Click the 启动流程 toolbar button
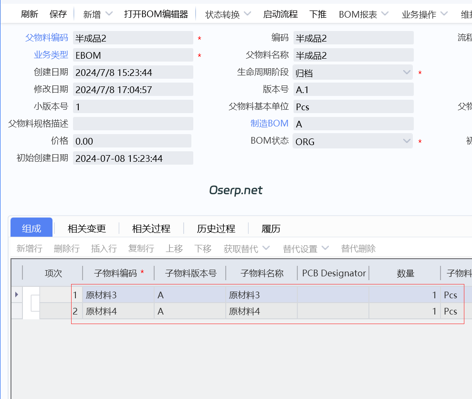This screenshot has height=399, width=472. (x=280, y=14)
